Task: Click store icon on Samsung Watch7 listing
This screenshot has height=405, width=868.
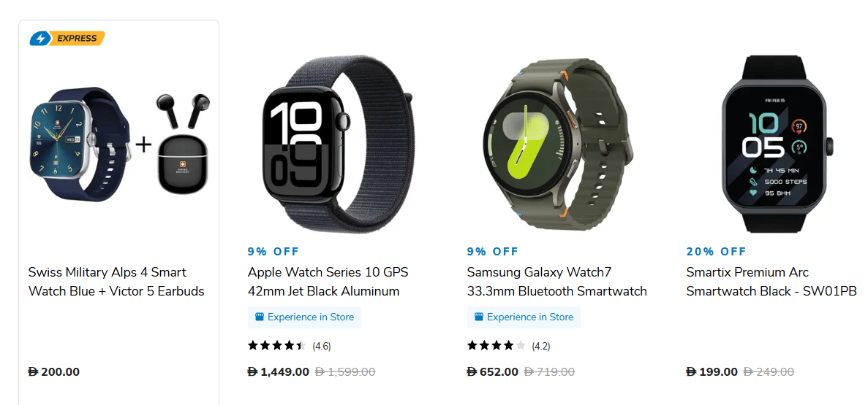Action: tap(479, 317)
